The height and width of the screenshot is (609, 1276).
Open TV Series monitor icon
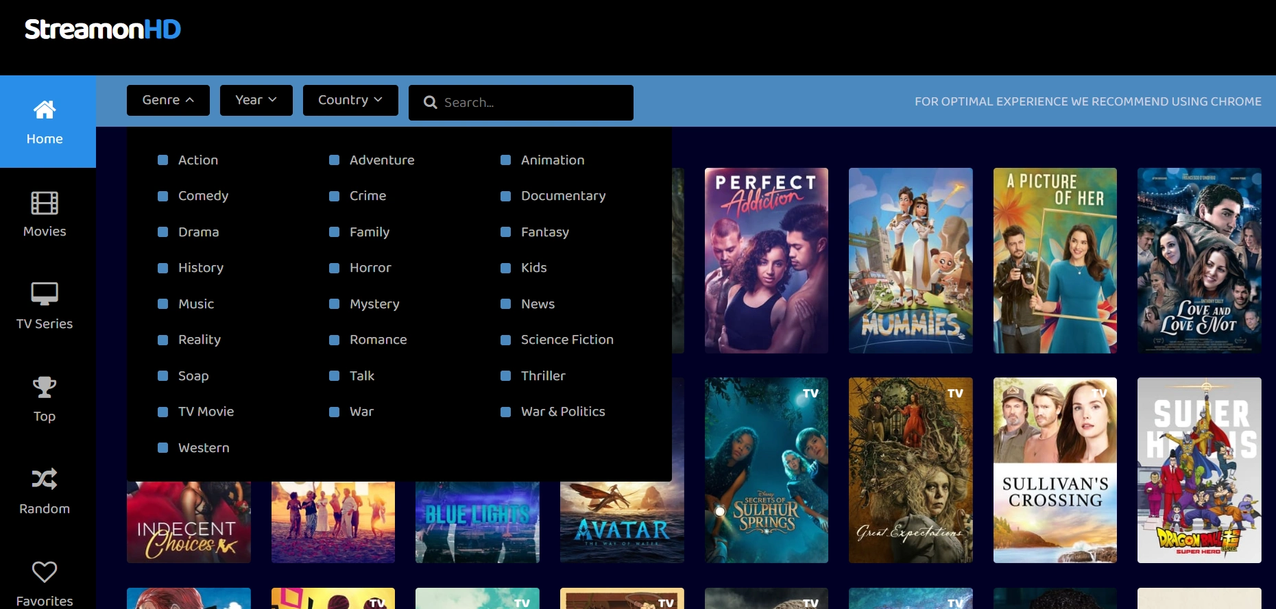point(45,295)
